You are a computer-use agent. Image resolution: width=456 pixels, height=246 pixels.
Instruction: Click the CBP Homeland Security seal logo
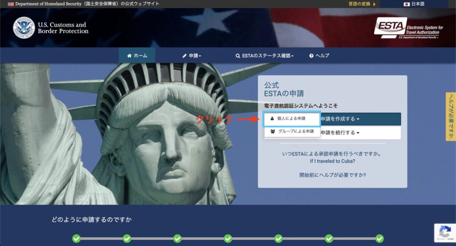[x=24, y=28]
